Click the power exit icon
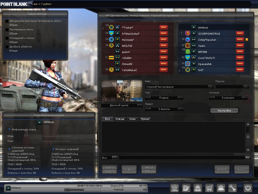 pyautogui.click(x=248, y=188)
